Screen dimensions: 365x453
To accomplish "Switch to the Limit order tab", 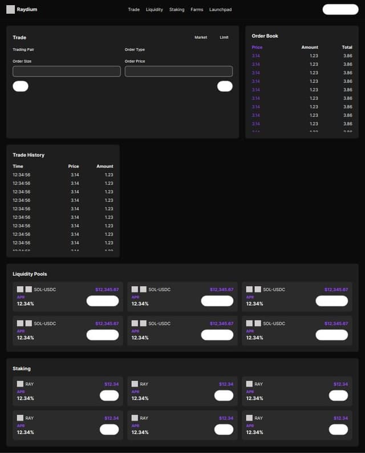I will coord(224,38).
